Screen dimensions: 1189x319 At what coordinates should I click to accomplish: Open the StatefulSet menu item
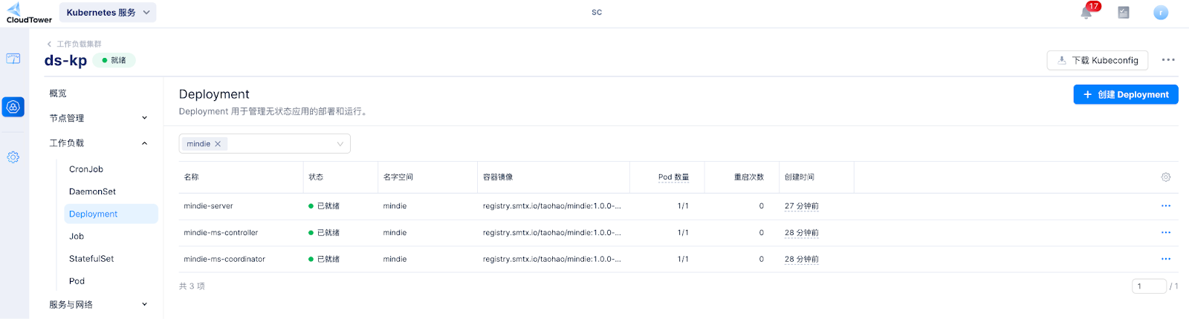[x=91, y=259]
